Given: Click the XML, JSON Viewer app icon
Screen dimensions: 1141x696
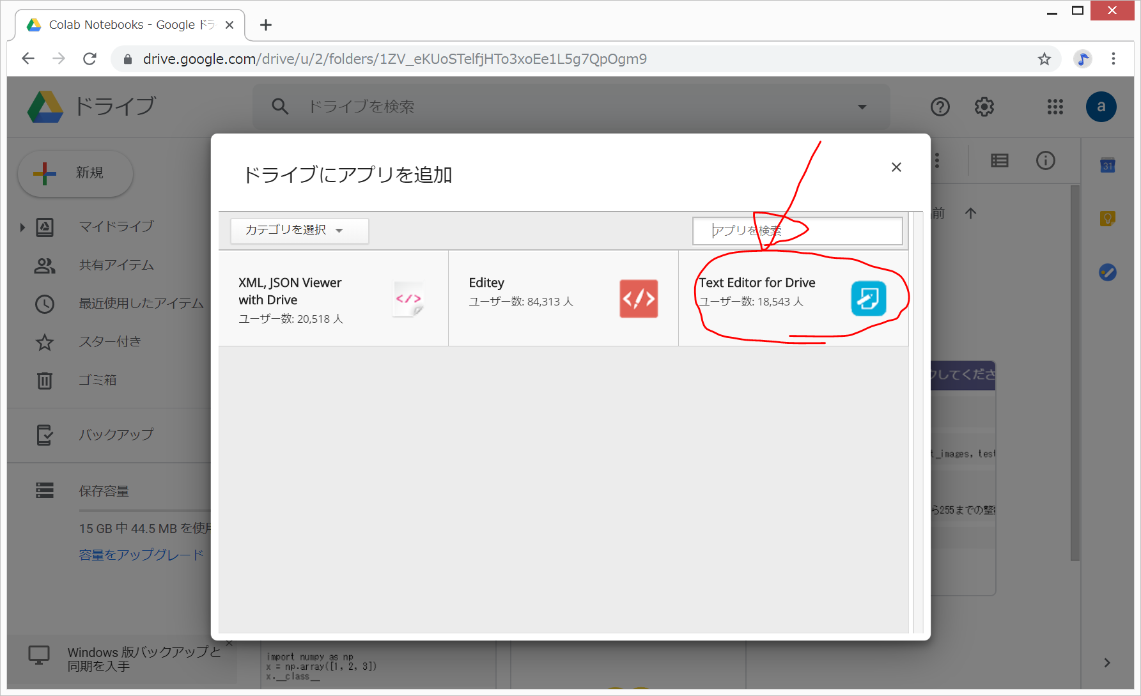Looking at the screenshot, I should point(408,299).
